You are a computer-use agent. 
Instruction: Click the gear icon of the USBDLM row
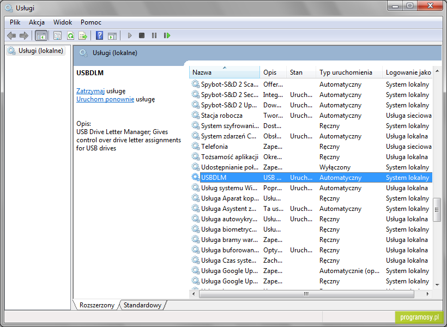click(x=195, y=177)
